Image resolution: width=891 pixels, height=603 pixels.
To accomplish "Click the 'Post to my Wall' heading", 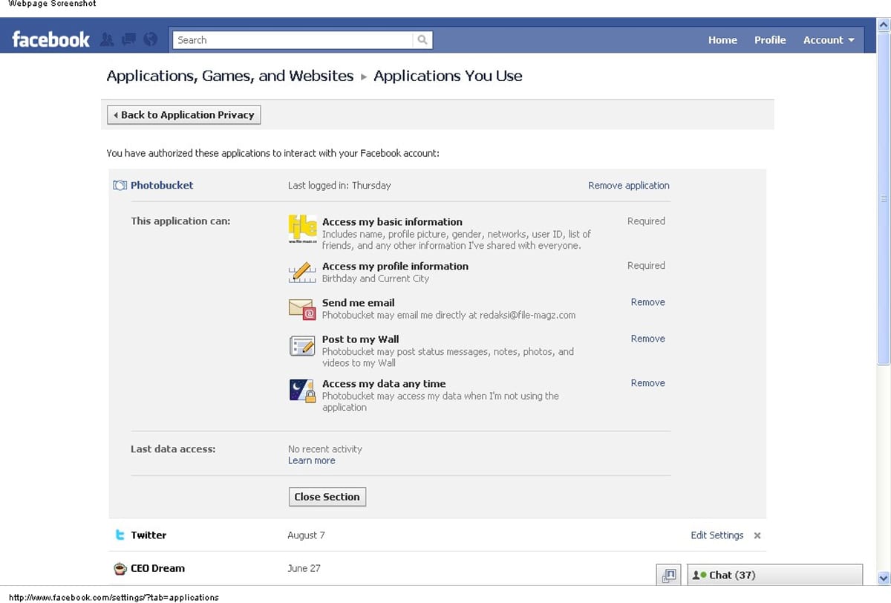I will [x=361, y=339].
